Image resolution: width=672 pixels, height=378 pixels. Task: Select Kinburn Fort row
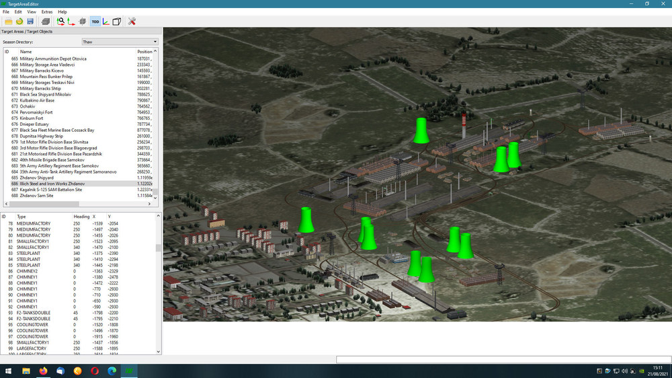[x=81, y=118]
